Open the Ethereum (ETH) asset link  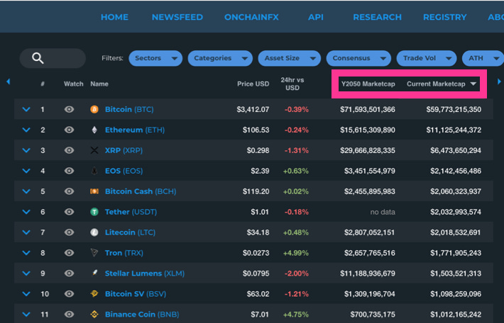click(x=135, y=130)
